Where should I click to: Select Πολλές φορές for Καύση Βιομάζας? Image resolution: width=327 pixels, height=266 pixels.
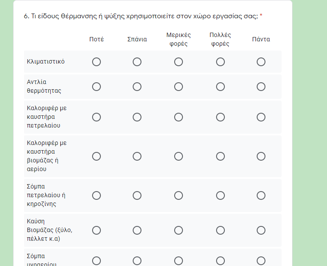point(220,230)
